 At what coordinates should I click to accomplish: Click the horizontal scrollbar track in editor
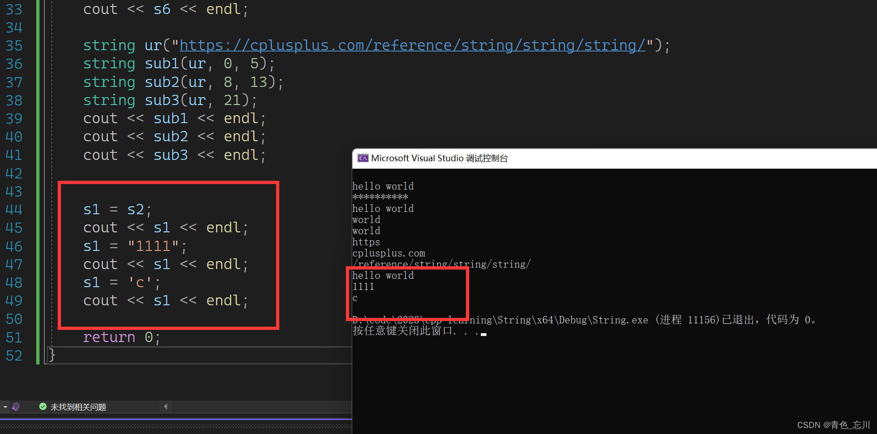[x=261, y=407]
